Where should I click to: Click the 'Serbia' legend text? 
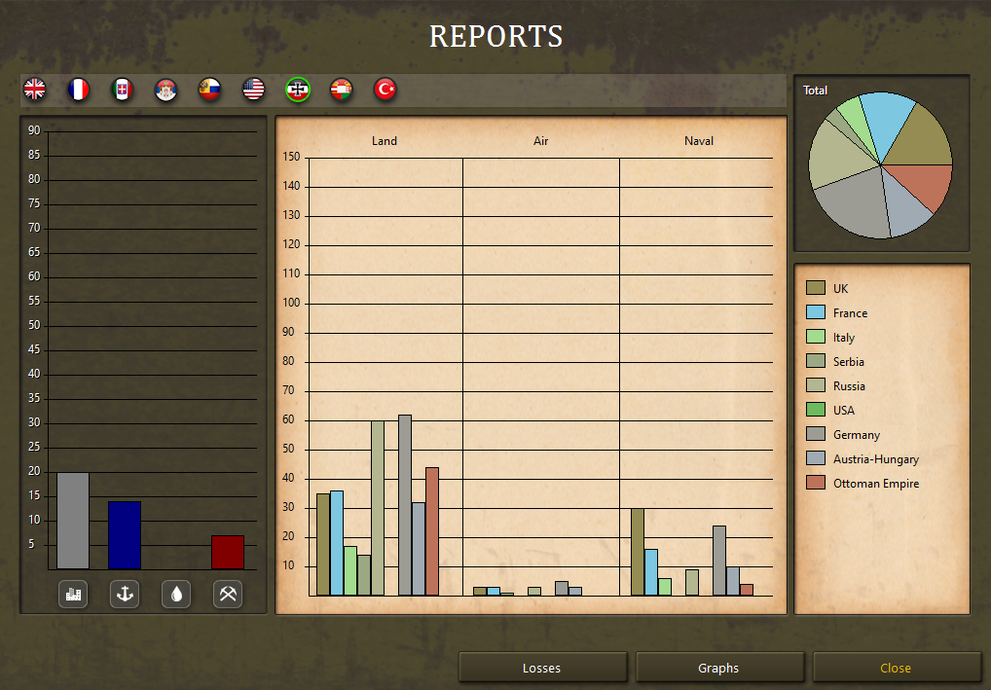pyautogui.click(x=848, y=361)
